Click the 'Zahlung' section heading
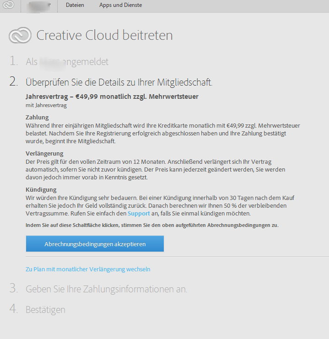The height and width of the screenshot is (339, 329). tap(37, 118)
